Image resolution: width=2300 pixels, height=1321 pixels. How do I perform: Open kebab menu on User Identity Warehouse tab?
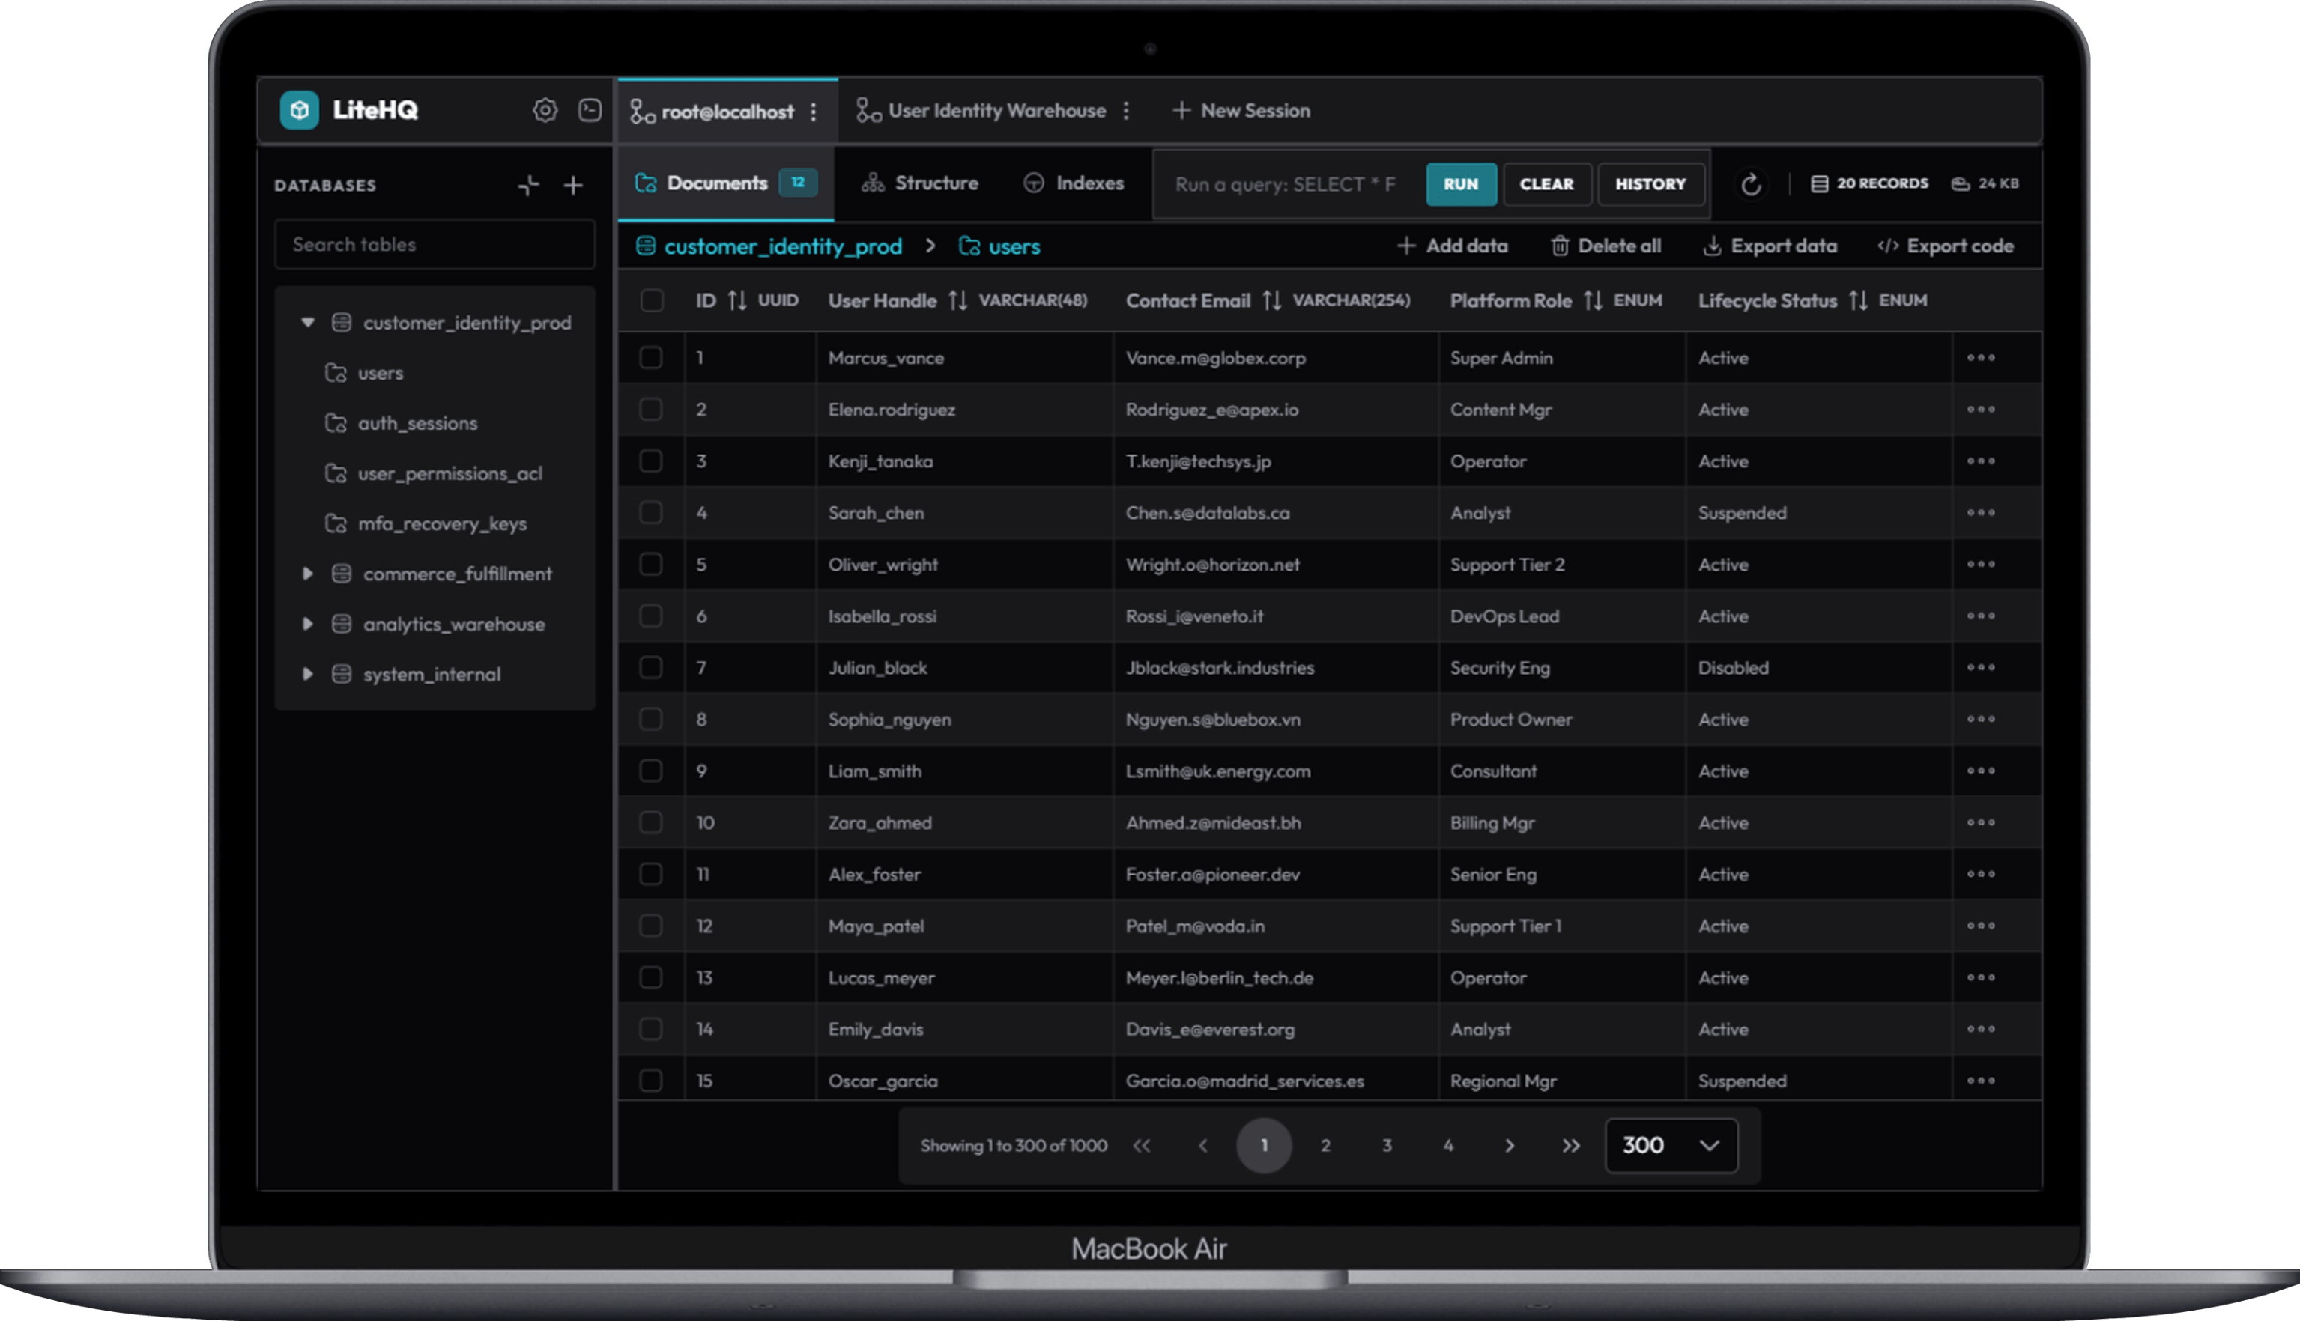1125,111
